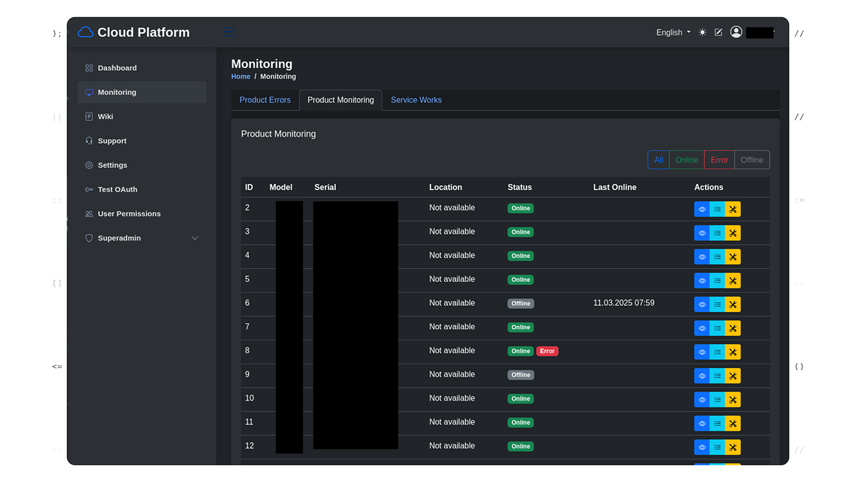The height and width of the screenshot is (482, 856).
Task: Click the yellow service tools icon in row 2
Action: point(732,209)
